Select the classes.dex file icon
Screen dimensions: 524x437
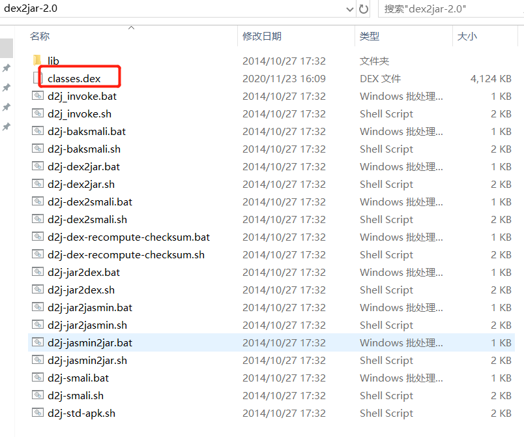point(37,78)
